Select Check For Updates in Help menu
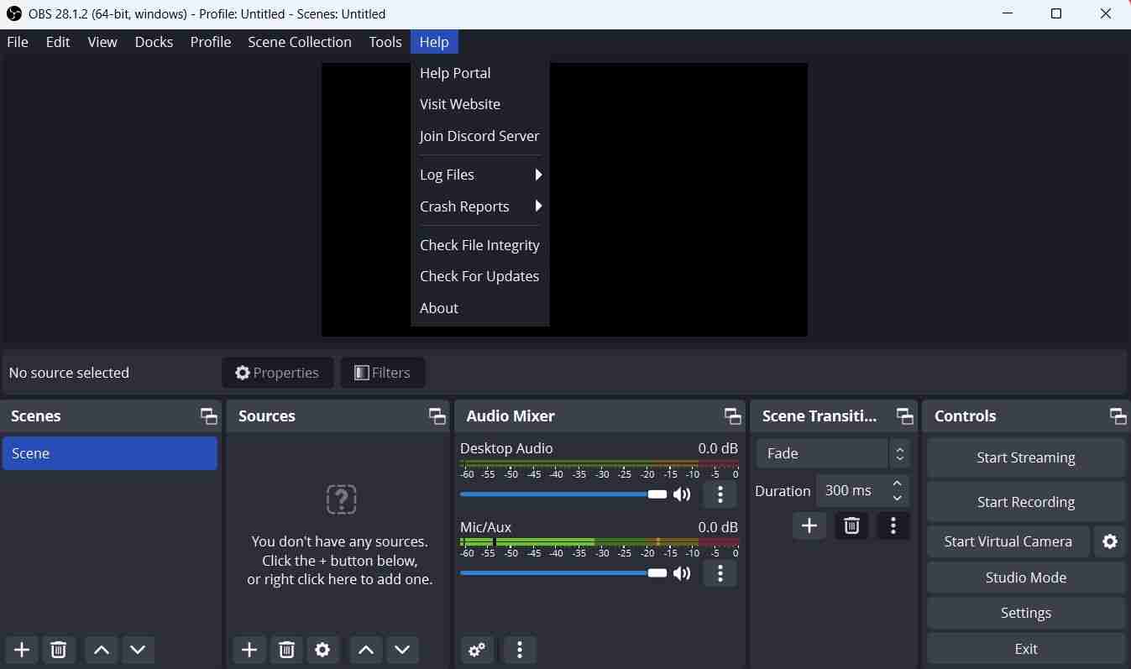 point(479,276)
